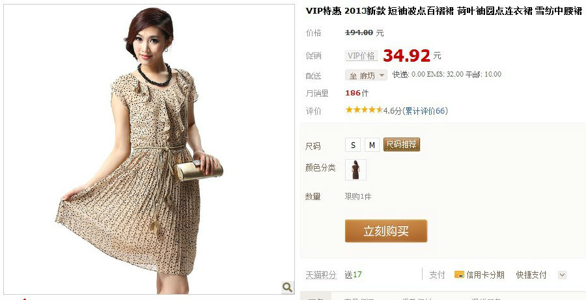The height and width of the screenshot is (300, 586).
Task: Click the credit card installment icon
Action: (x=459, y=275)
